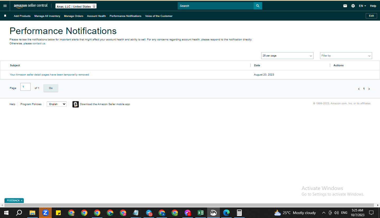
Task: Open the Filter by dropdown
Action: coord(346,56)
